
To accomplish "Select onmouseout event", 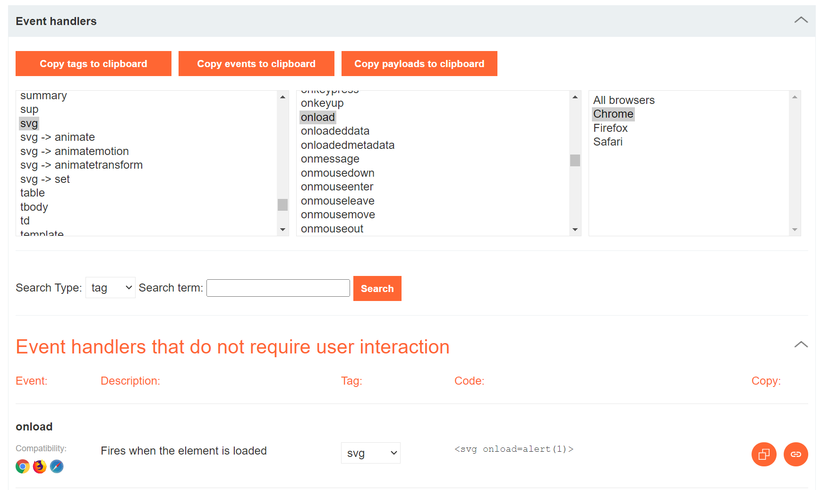I will point(332,229).
